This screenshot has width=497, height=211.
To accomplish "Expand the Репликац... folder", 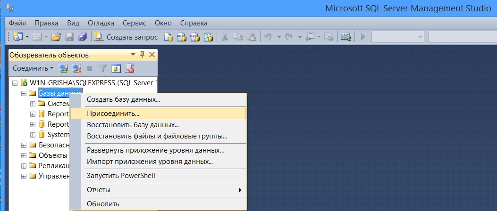I will click(24, 166).
